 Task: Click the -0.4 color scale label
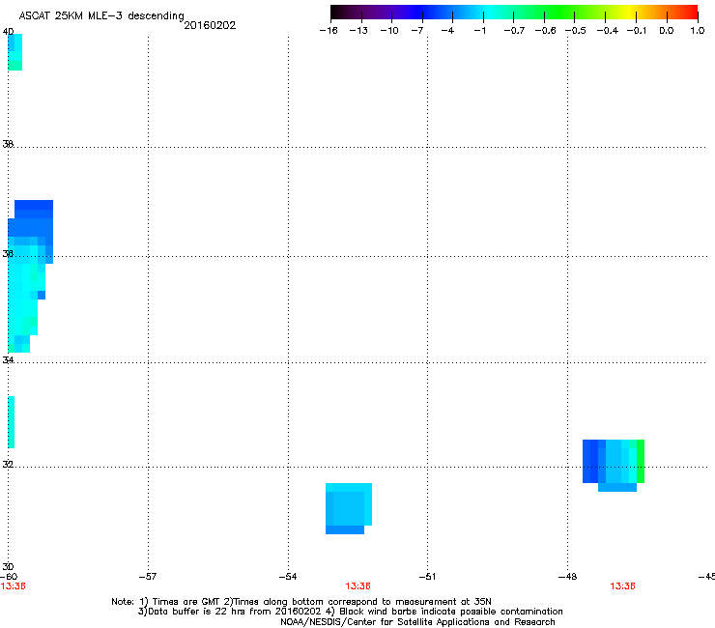click(608, 31)
